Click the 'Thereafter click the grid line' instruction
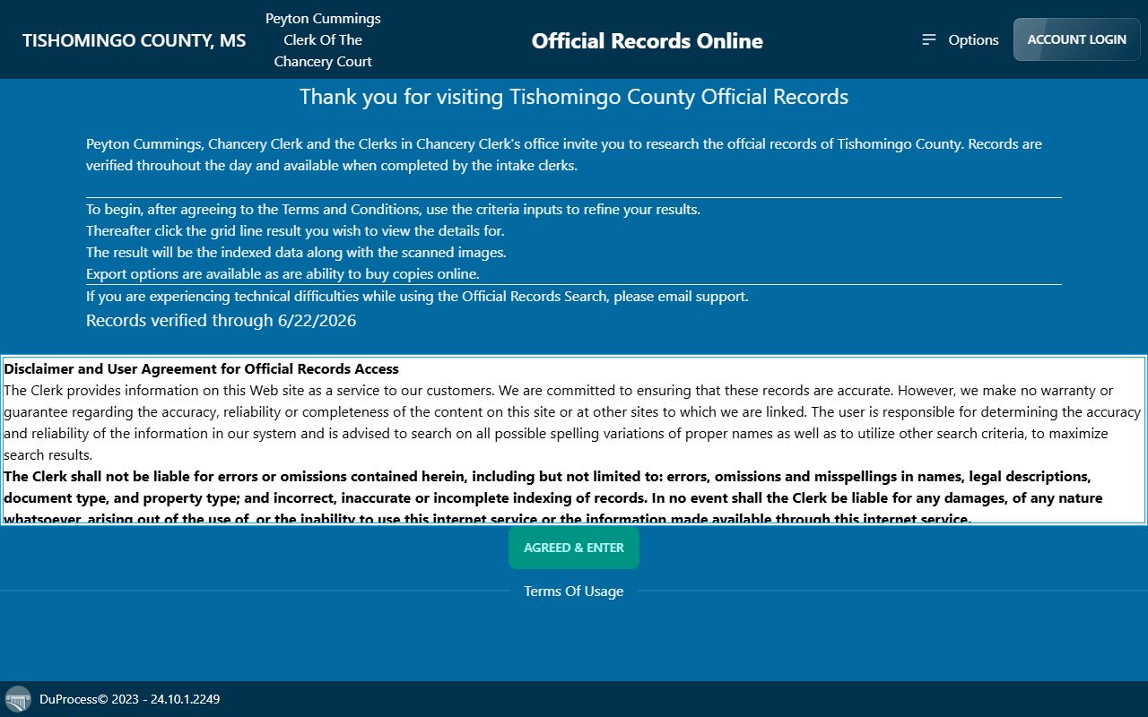The width and height of the screenshot is (1148, 717). (x=295, y=231)
